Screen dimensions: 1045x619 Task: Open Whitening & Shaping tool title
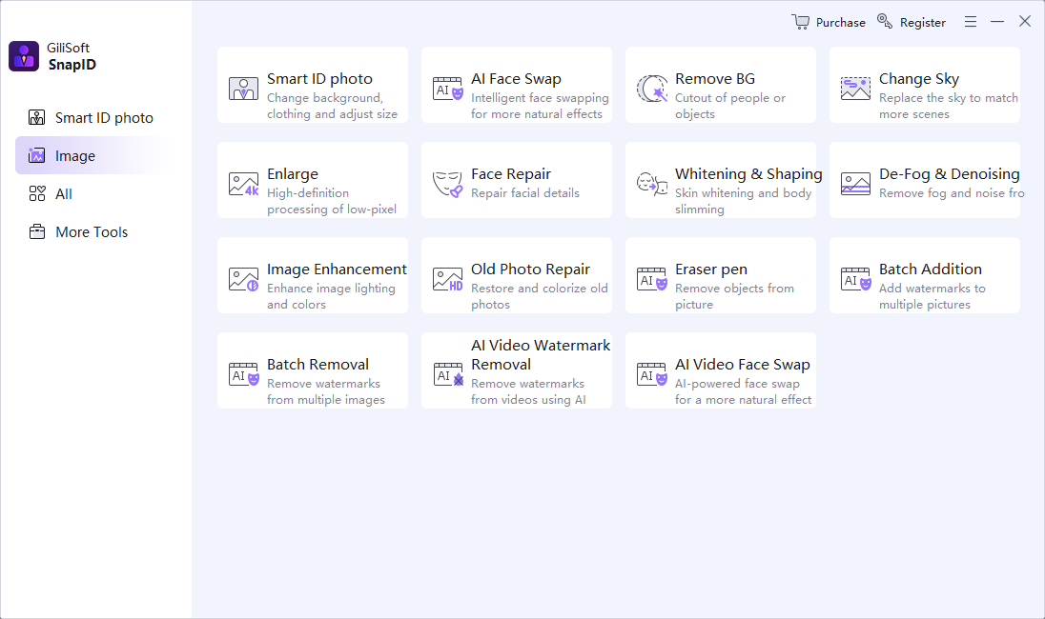[748, 173]
